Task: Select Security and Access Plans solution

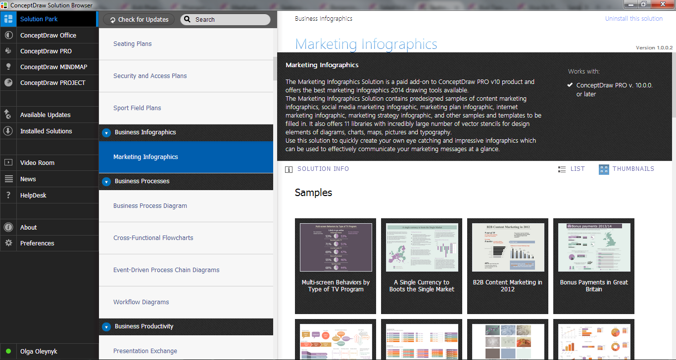Action: 186,76
